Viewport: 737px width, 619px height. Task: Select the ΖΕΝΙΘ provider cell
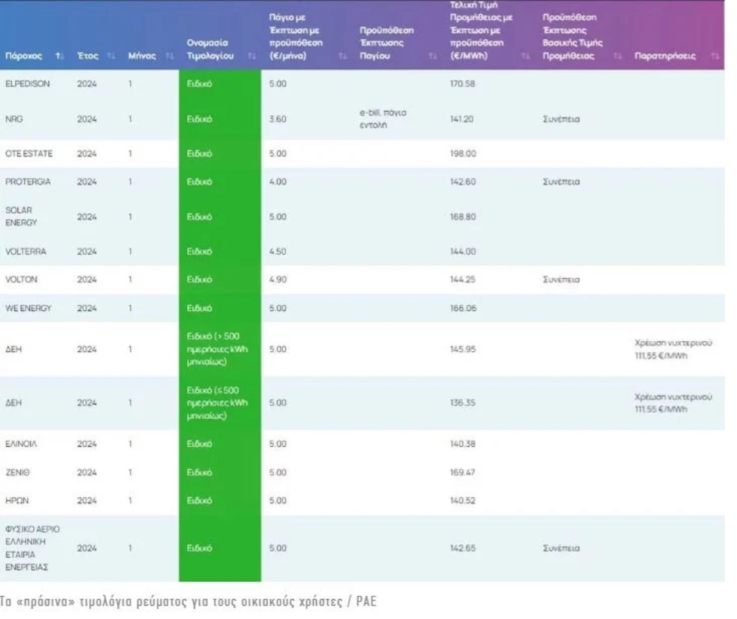(17, 472)
